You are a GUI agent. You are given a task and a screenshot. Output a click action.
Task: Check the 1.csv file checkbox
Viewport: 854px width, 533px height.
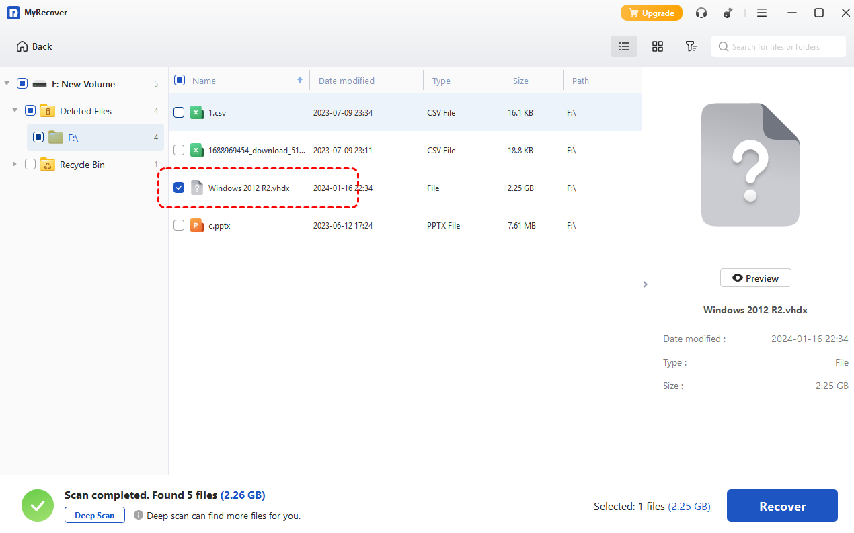(x=179, y=112)
